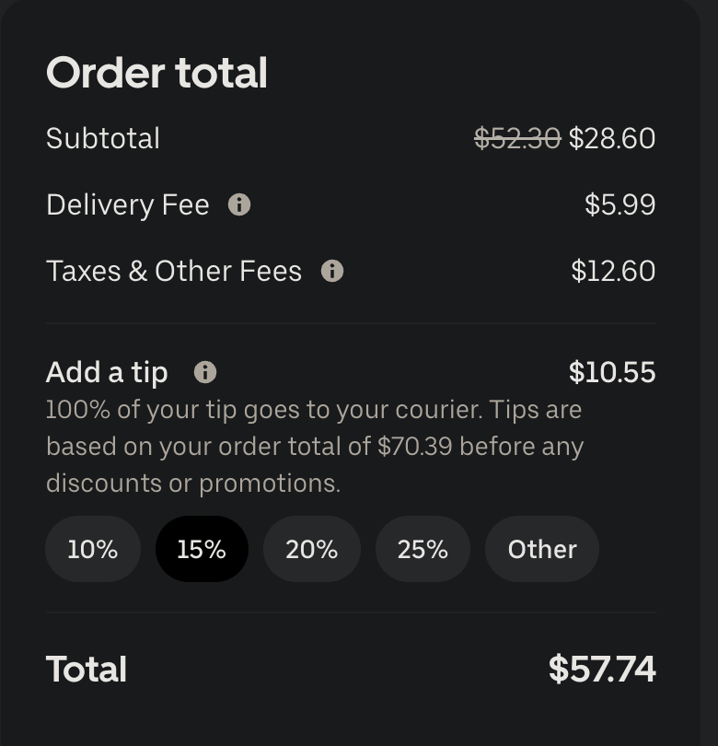The width and height of the screenshot is (718, 746).
Task: Click the Taxes & Other Fees label
Action: (x=174, y=271)
